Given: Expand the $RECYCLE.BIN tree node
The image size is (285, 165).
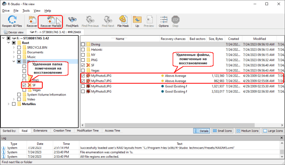Looking at the screenshot, I should [x=14, y=47].
